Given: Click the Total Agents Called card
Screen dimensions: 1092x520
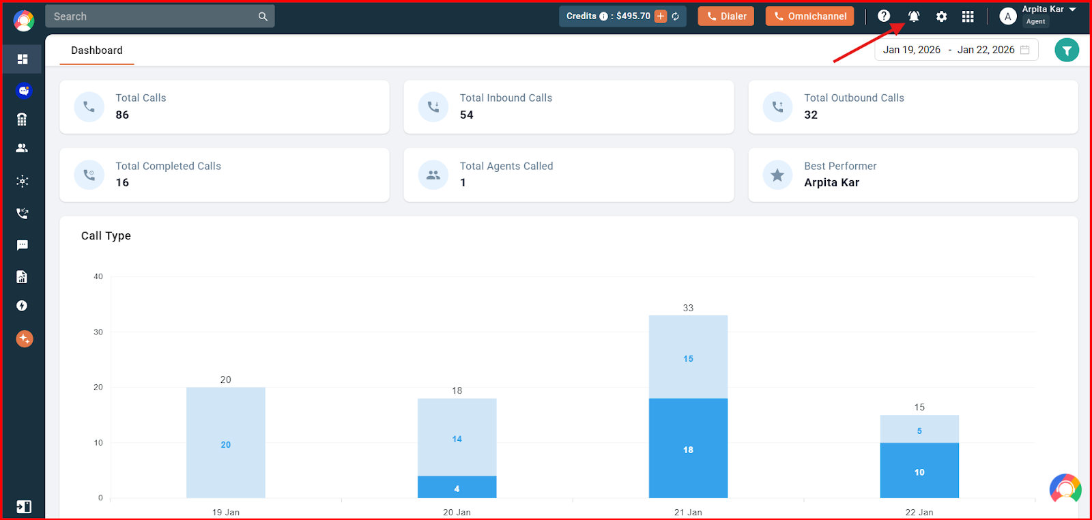Looking at the screenshot, I should click(569, 175).
